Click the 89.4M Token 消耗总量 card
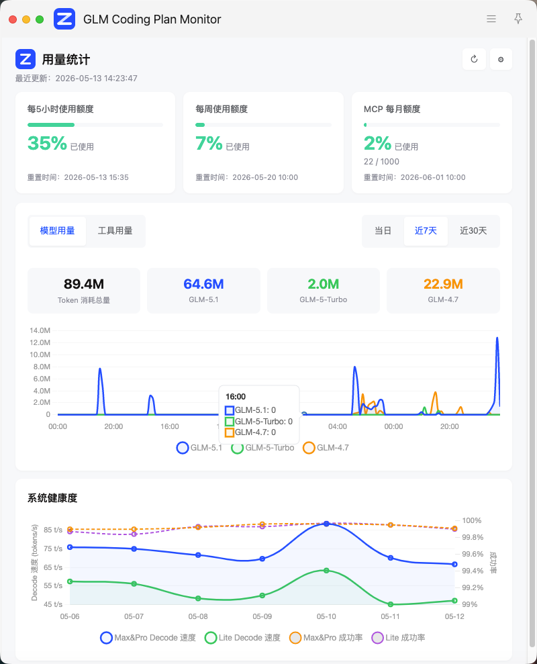Image resolution: width=537 pixels, height=664 pixels. tap(84, 291)
